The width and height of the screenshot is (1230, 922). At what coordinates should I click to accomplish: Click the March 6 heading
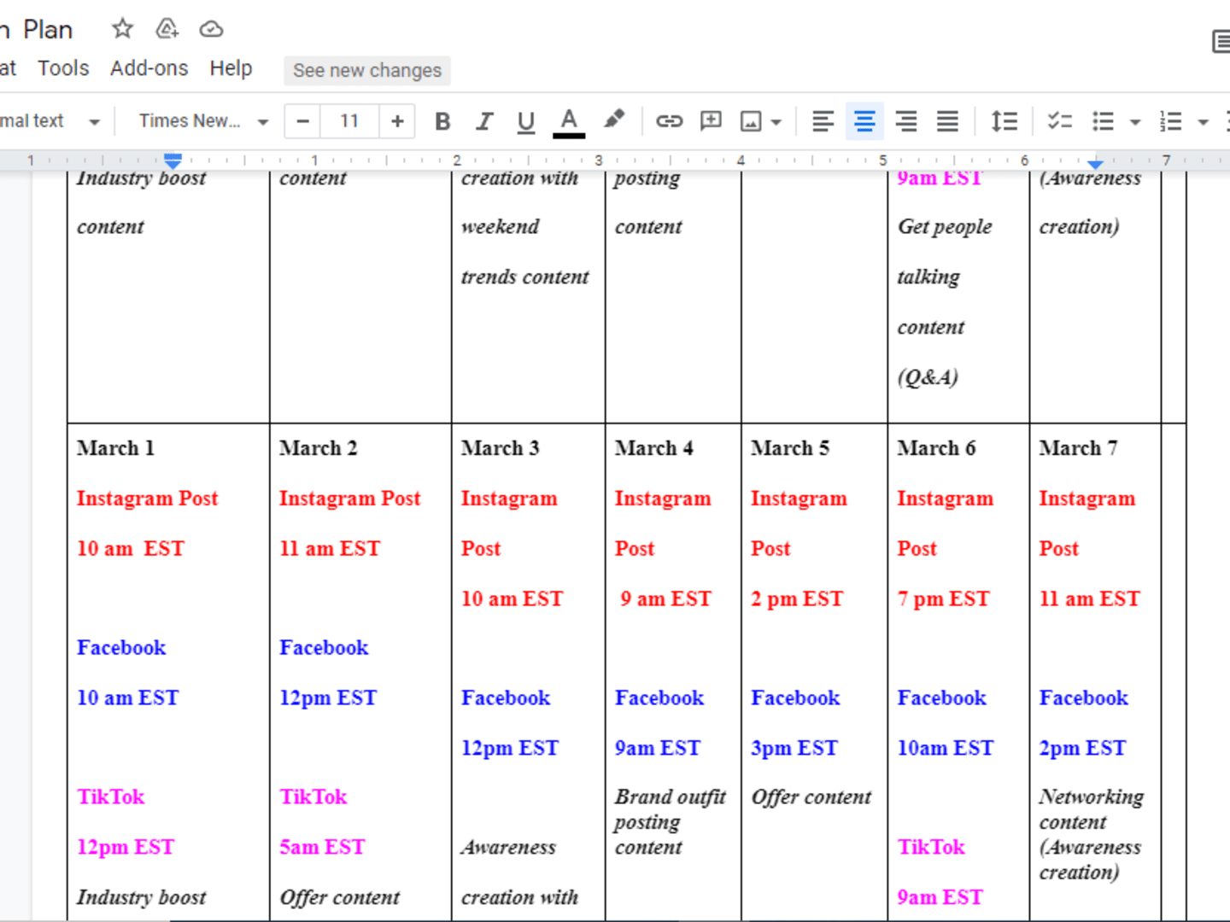tap(936, 448)
